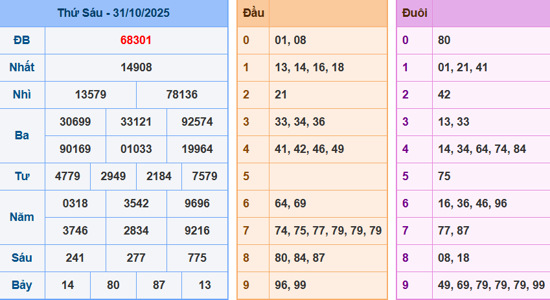Click the Đầu column header
The height and width of the screenshot is (300, 550).
click(x=253, y=13)
